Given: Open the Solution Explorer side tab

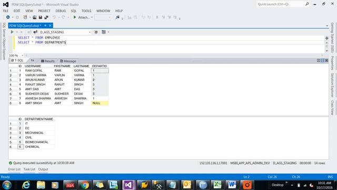Looking at the screenshot, I should click(x=332, y=85).
